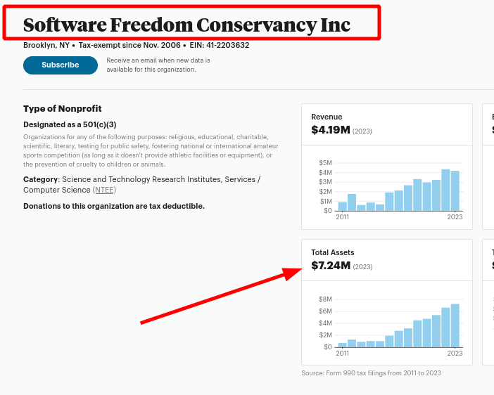Click the last bar in Revenue chart
The image size is (494, 395).
coord(455,191)
